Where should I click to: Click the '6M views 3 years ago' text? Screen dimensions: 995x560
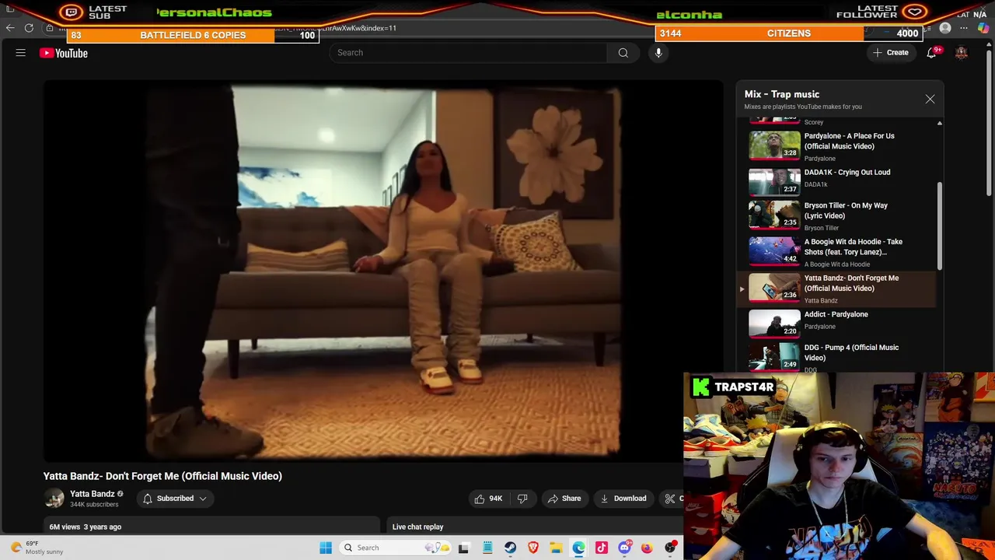pyautogui.click(x=86, y=527)
